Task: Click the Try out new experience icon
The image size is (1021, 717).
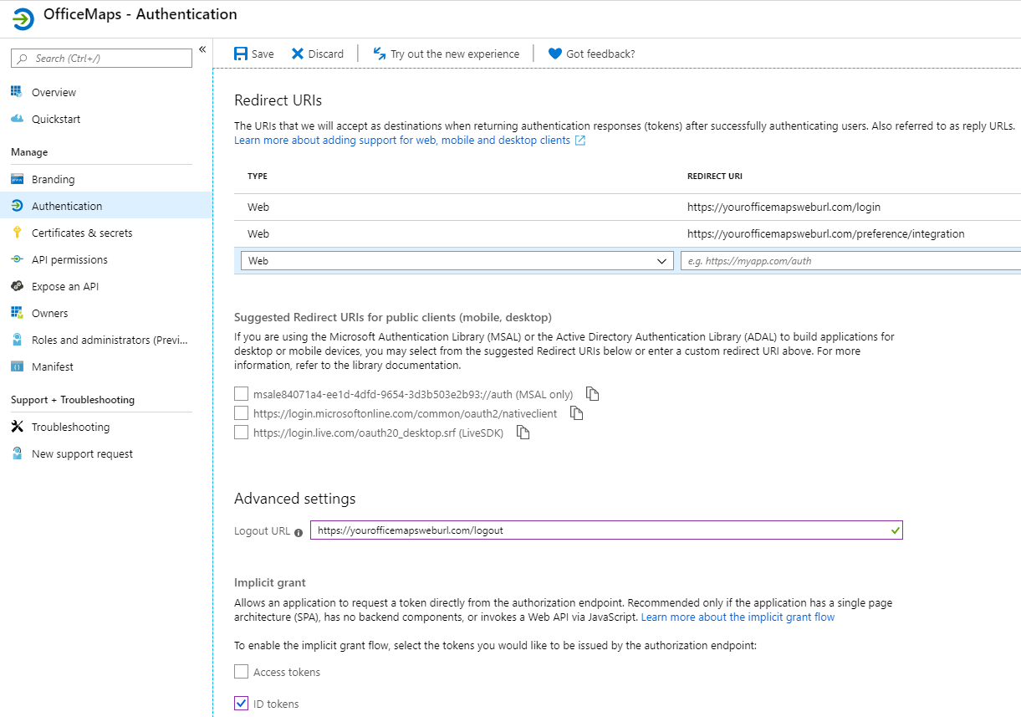Action: [380, 54]
